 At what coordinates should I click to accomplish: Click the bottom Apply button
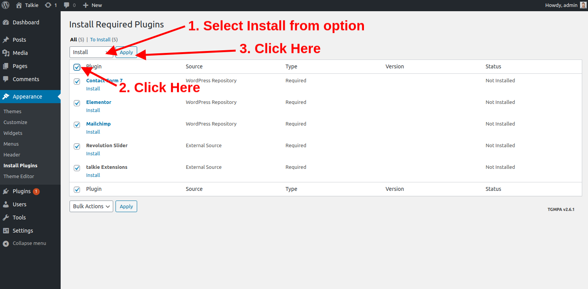coord(126,206)
